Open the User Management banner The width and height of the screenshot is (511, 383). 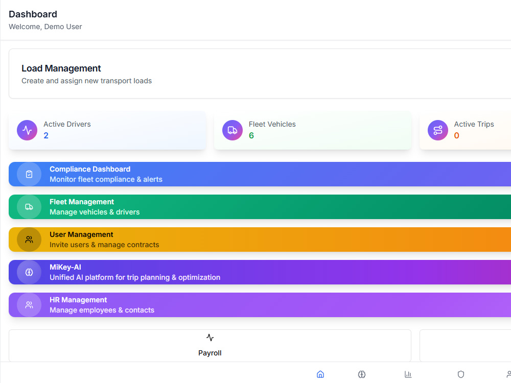tap(260, 240)
